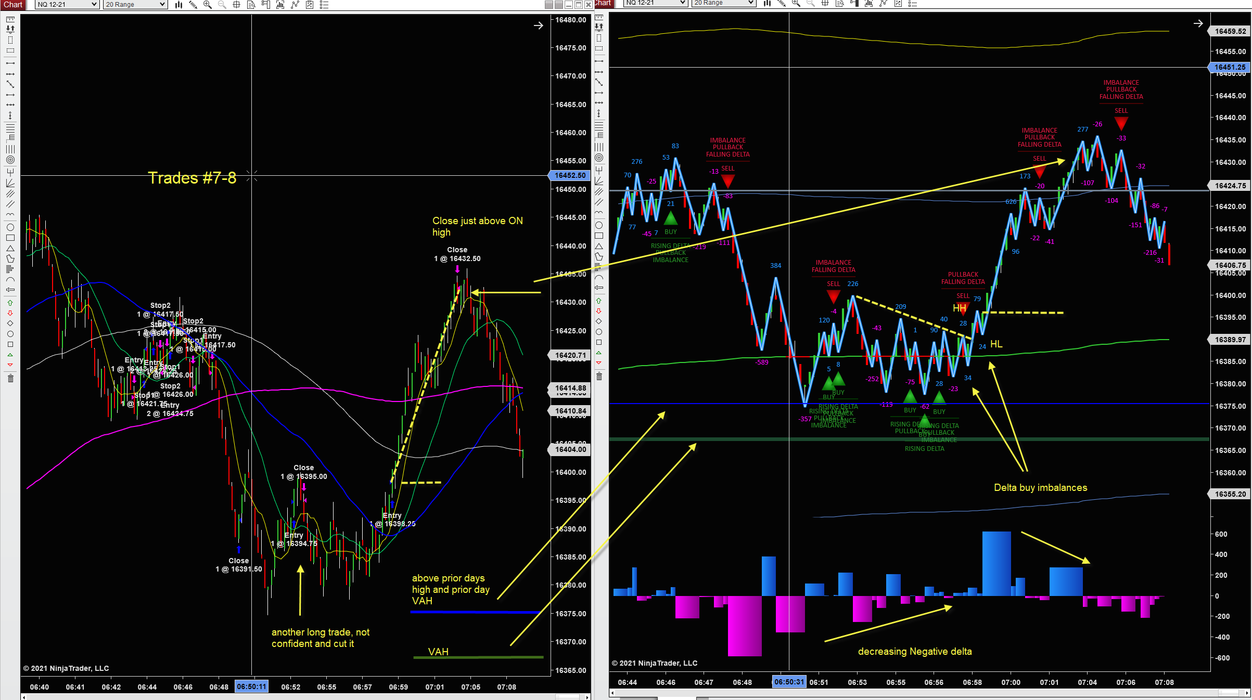The image size is (1252, 700).
Task: Select Andrews Pitchfork tool in left chart
Action: pyautogui.click(x=10, y=172)
